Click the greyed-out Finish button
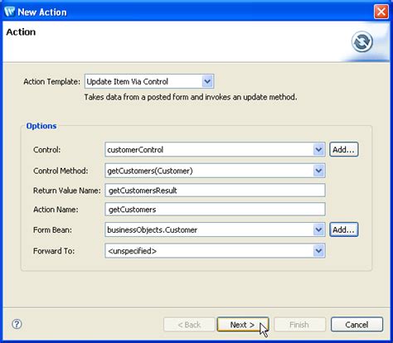 pos(299,325)
